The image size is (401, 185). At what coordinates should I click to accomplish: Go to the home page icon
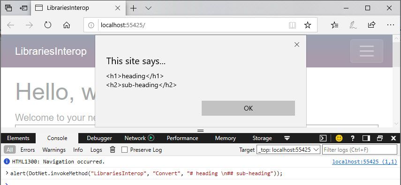click(x=67, y=25)
